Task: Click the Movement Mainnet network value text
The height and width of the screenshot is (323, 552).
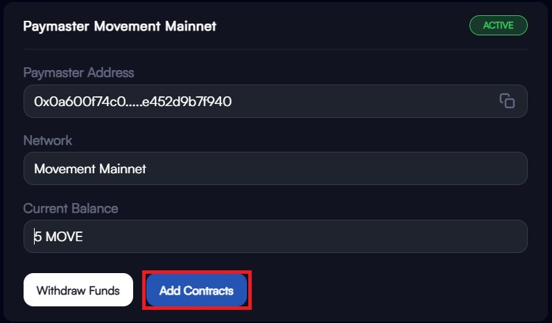Action: pos(90,169)
